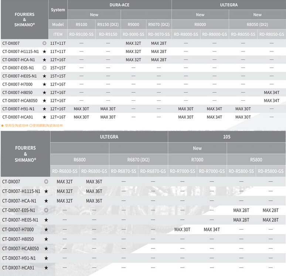Click the New label above R7000
The image size is (286, 276).
point(197,148)
